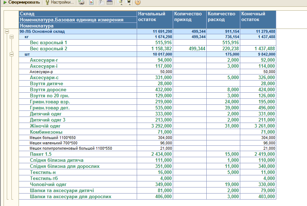Screen dimensions: 307x206
Task: Click the Количество расход column header
Action: (223, 20)
